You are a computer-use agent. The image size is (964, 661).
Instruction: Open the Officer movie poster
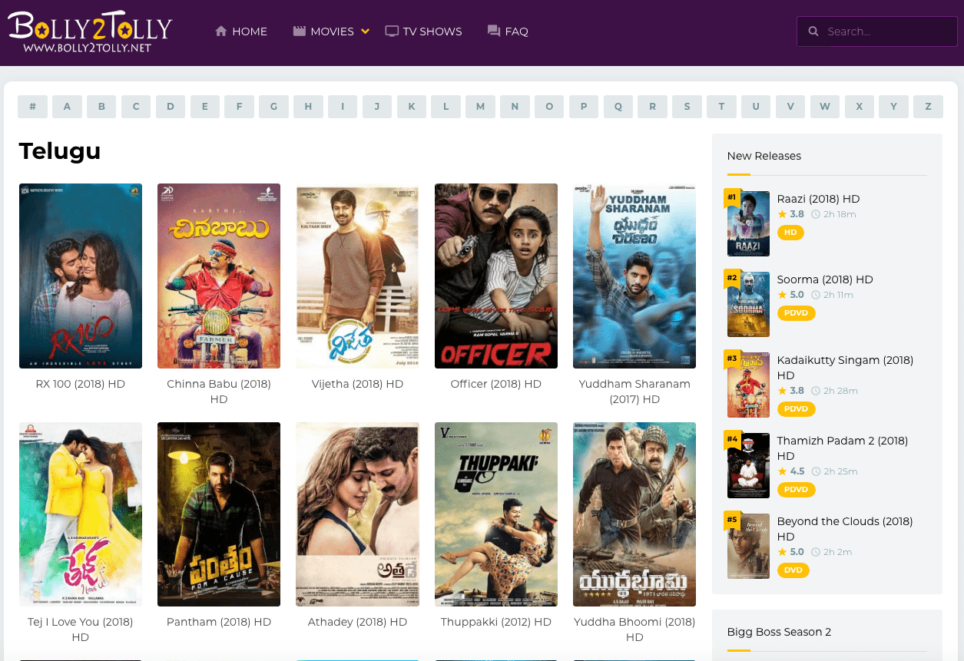(x=496, y=276)
